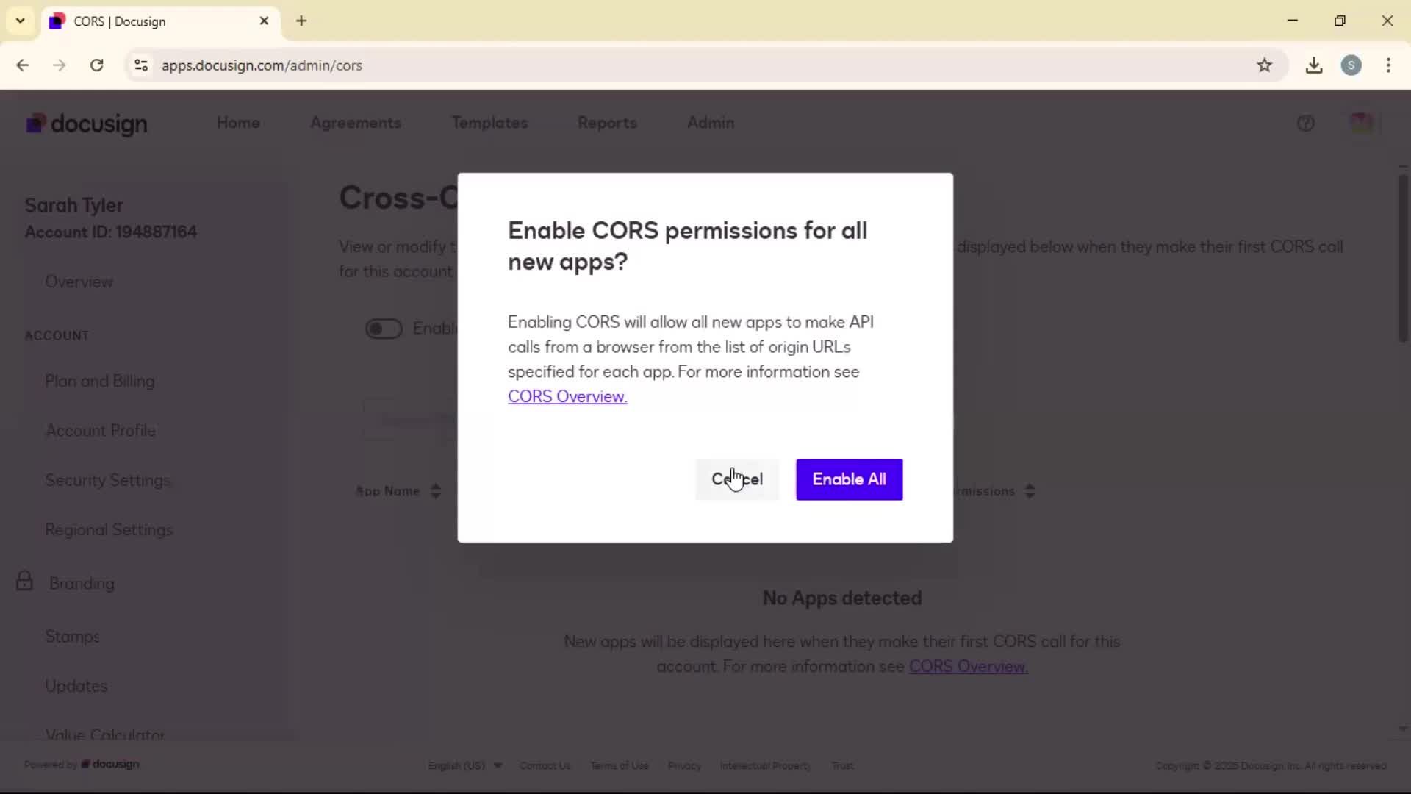1411x794 pixels.
Task: Cancel the CORS permissions dialog
Action: coord(737,479)
